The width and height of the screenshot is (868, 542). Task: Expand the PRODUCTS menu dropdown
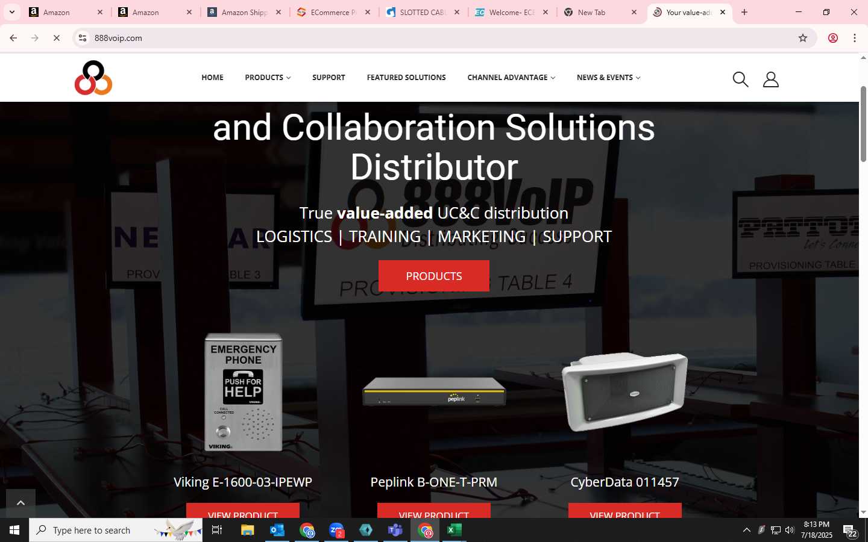click(x=268, y=78)
